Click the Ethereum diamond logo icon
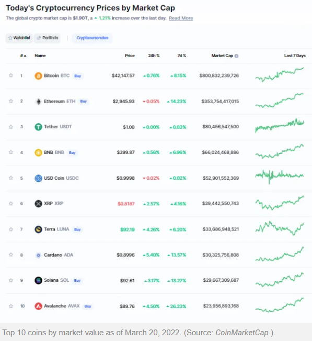This screenshot has width=312, height=341. (38, 102)
